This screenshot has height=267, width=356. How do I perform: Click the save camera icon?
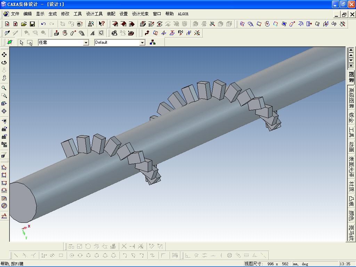(x=4, y=129)
